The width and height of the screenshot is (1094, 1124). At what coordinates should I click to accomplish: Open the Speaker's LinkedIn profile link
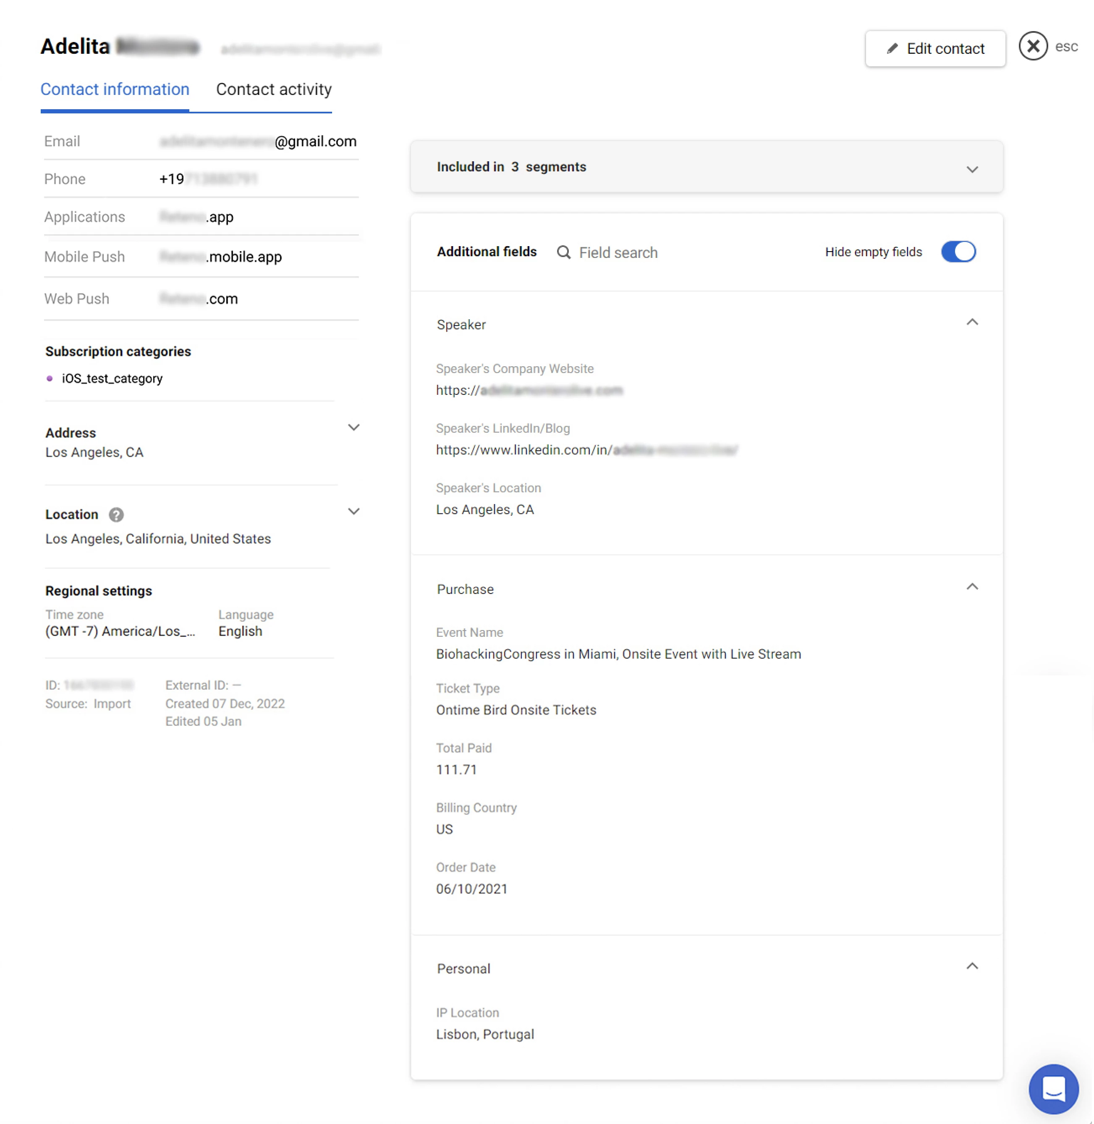[586, 450]
